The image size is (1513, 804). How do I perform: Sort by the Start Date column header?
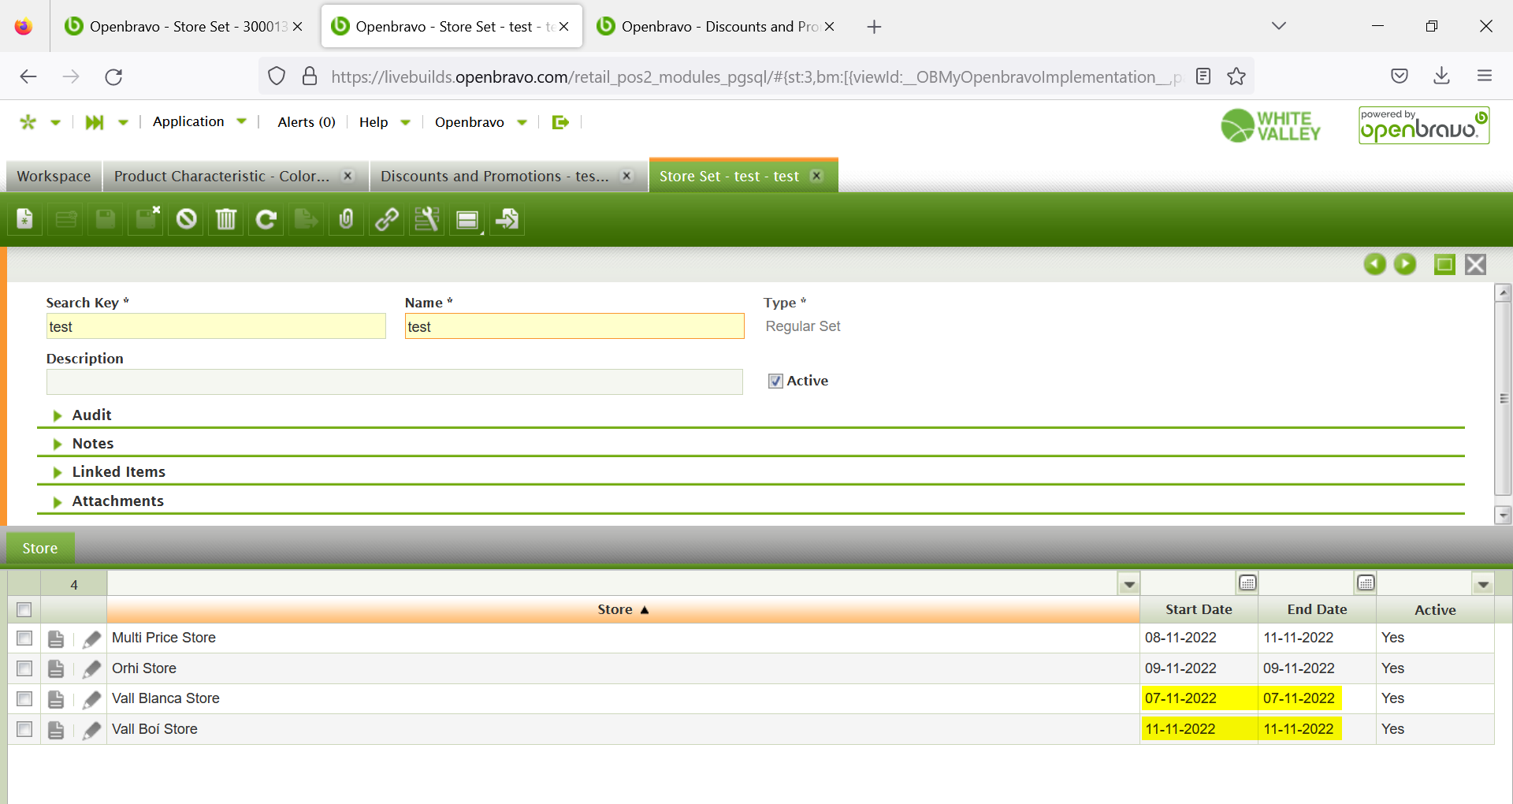(x=1198, y=610)
